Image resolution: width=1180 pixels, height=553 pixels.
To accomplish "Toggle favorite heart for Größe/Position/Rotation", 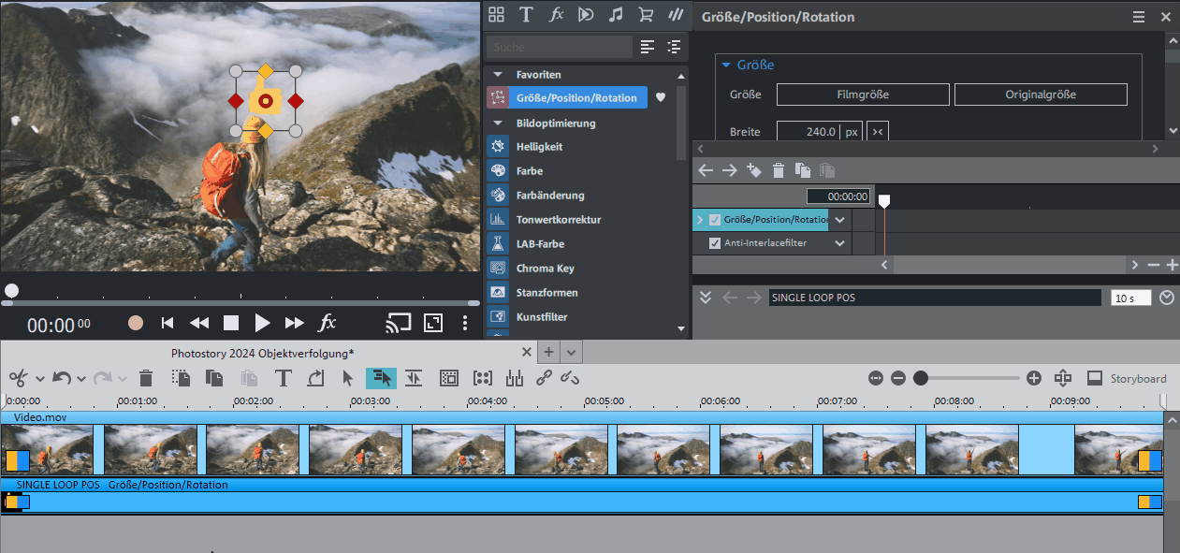I will 660,97.
